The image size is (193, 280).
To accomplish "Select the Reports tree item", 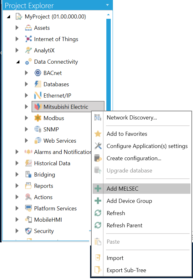I will (x=43, y=186).
